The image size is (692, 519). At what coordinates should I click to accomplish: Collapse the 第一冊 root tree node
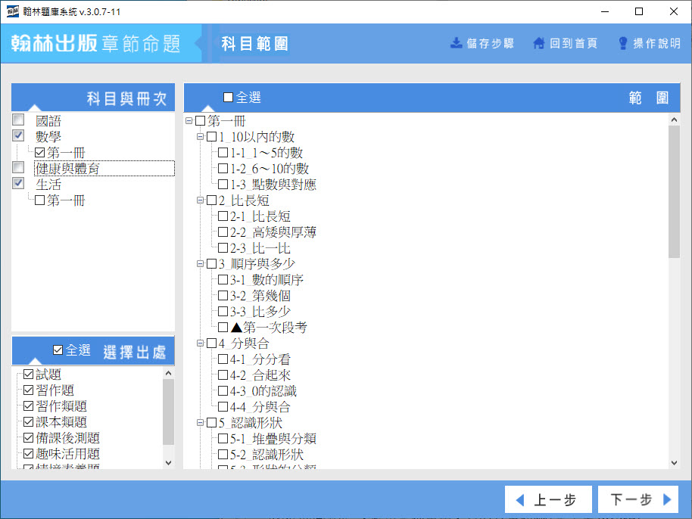(x=189, y=121)
